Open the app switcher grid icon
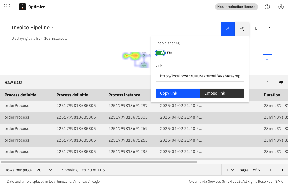This screenshot has width=288, height=187. tap(7, 7)
